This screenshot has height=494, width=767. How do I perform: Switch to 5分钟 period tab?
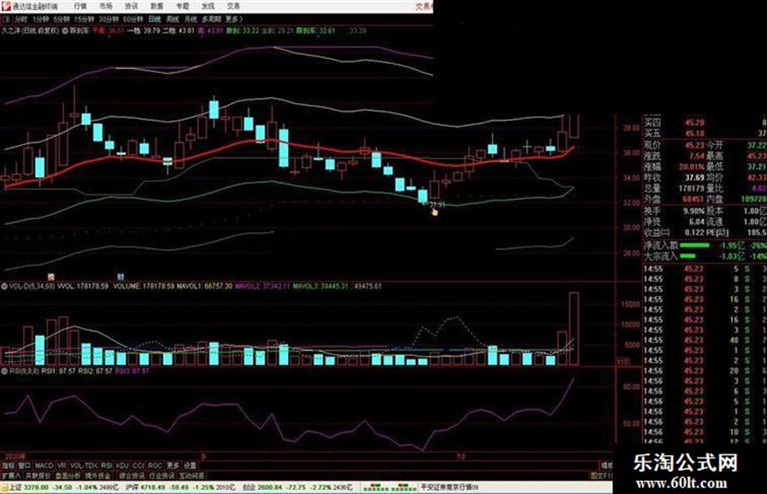click(62, 19)
